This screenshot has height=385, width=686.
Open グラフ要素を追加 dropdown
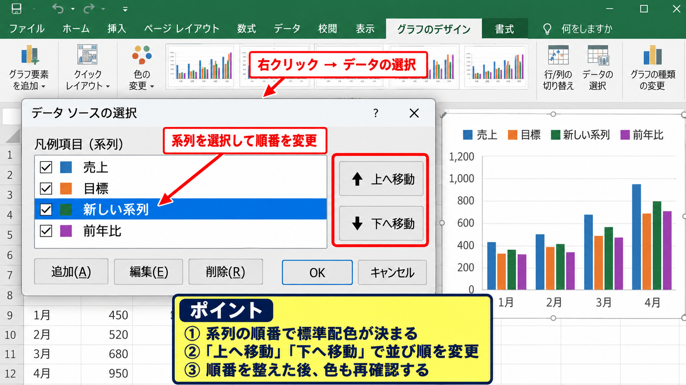pos(29,68)
